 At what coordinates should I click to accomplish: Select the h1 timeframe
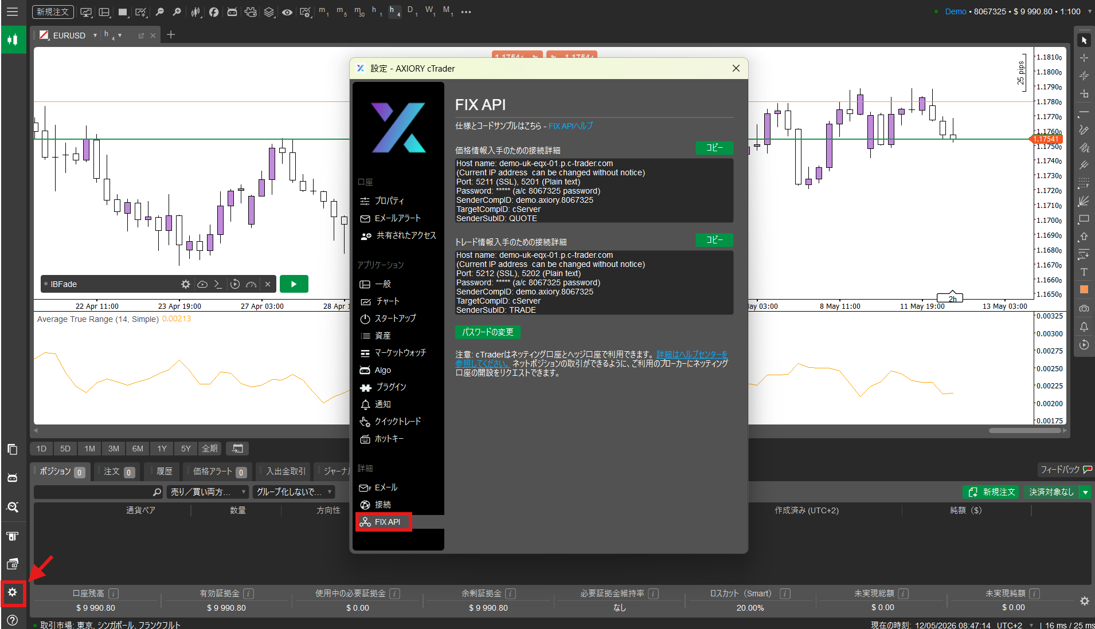tap(377, 11)
